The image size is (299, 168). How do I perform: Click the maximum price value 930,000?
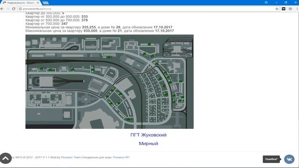pos(90,31)
